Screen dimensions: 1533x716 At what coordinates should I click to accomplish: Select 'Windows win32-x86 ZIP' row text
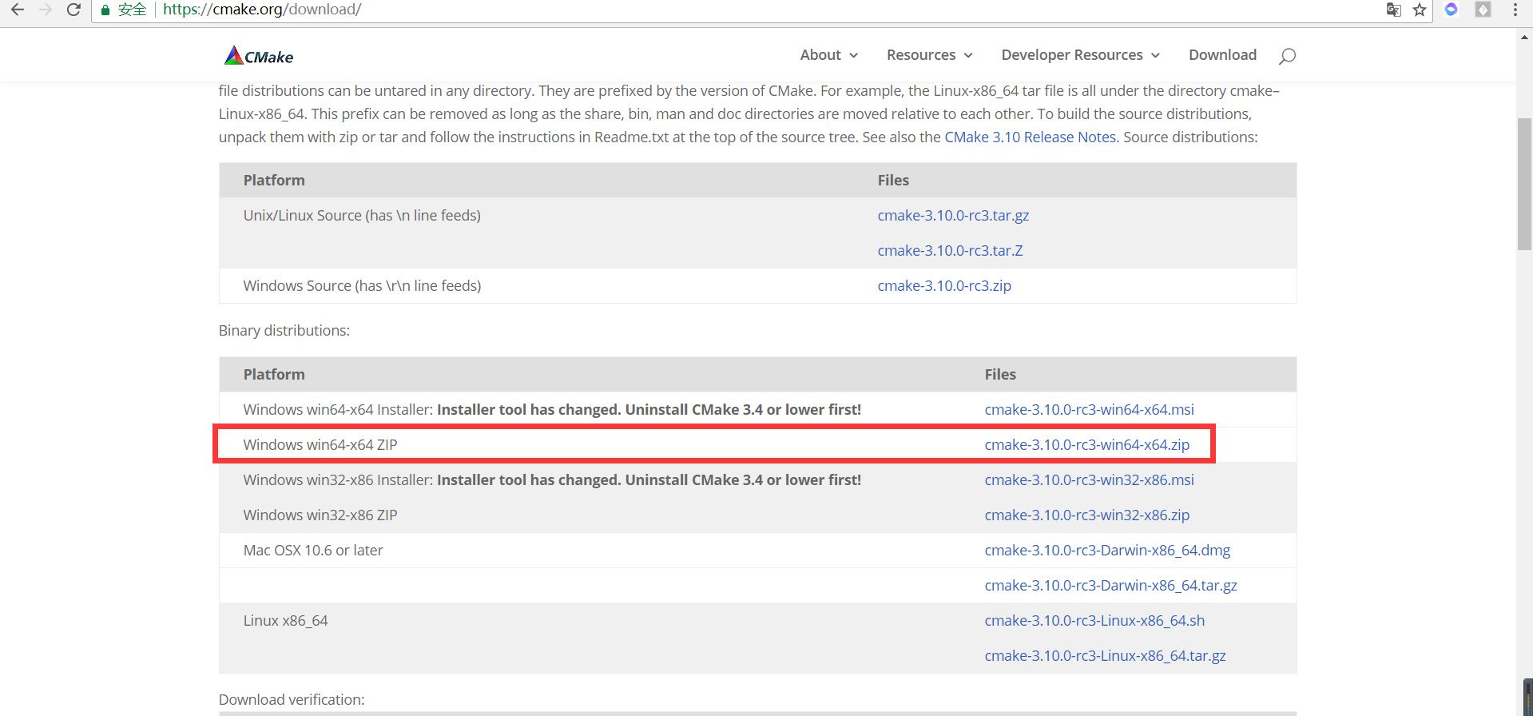[x=320, y=515]
